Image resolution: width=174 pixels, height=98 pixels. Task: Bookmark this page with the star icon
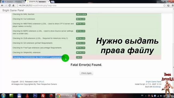164,5
